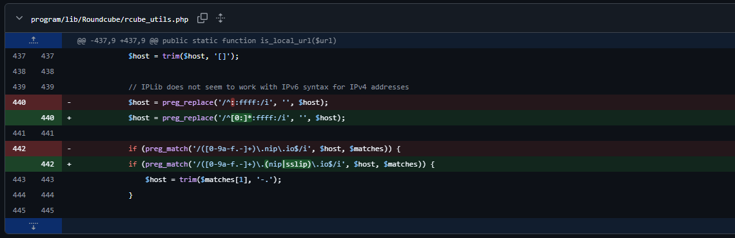Select the added line number 442

coord(47,164)
